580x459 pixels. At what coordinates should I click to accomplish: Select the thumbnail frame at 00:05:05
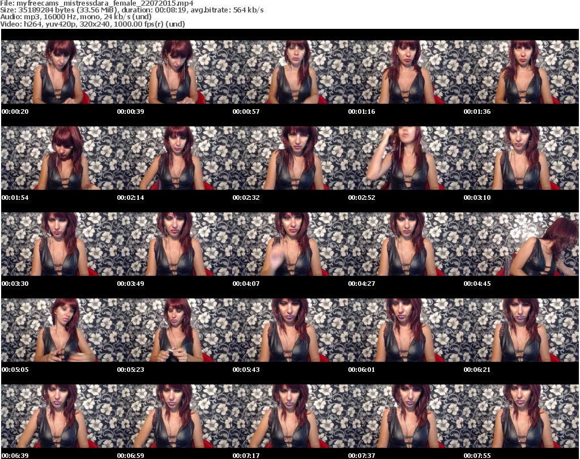(59, 330)
